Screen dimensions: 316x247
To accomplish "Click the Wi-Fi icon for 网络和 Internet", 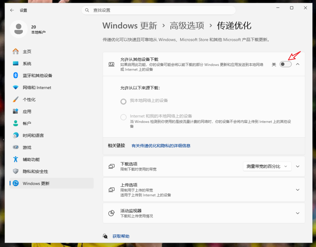I will [15, 87].
